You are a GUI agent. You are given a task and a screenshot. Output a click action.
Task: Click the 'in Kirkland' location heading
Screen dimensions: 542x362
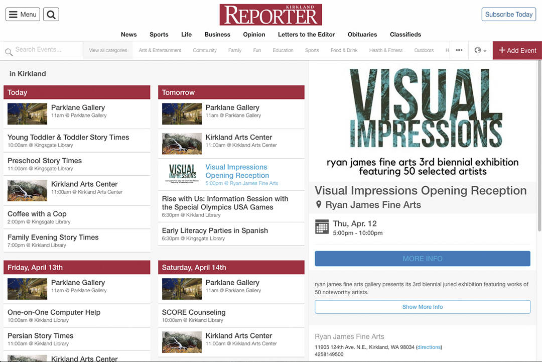tap(28, 74)
